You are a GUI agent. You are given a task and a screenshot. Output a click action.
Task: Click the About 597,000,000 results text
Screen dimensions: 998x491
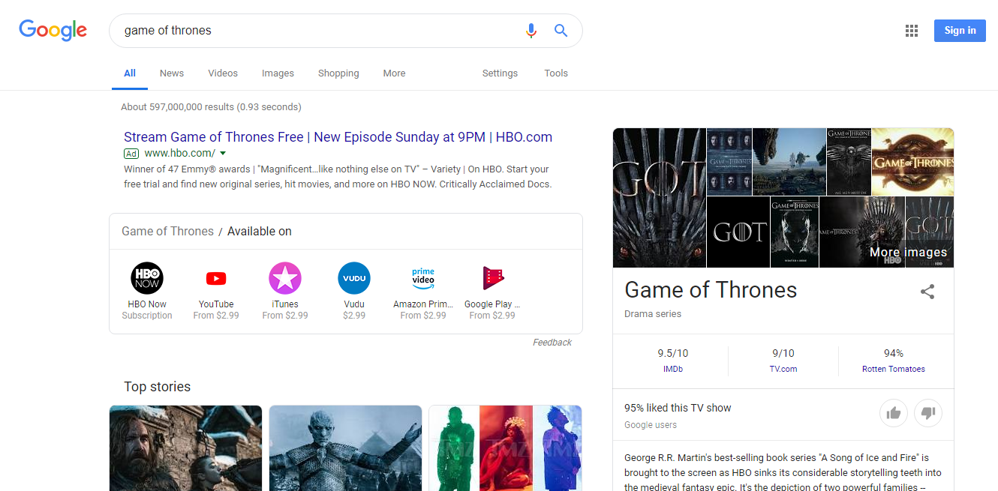(x=211, y=107)
